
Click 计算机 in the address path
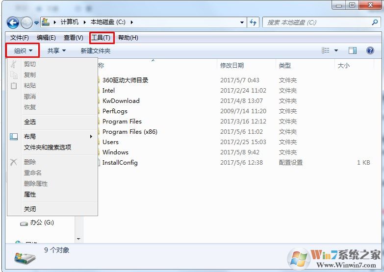[x=70, y=22]
